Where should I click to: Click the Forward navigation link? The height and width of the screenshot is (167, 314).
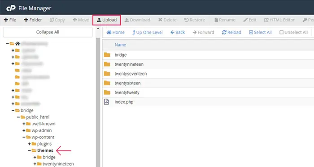pos(204,32)
